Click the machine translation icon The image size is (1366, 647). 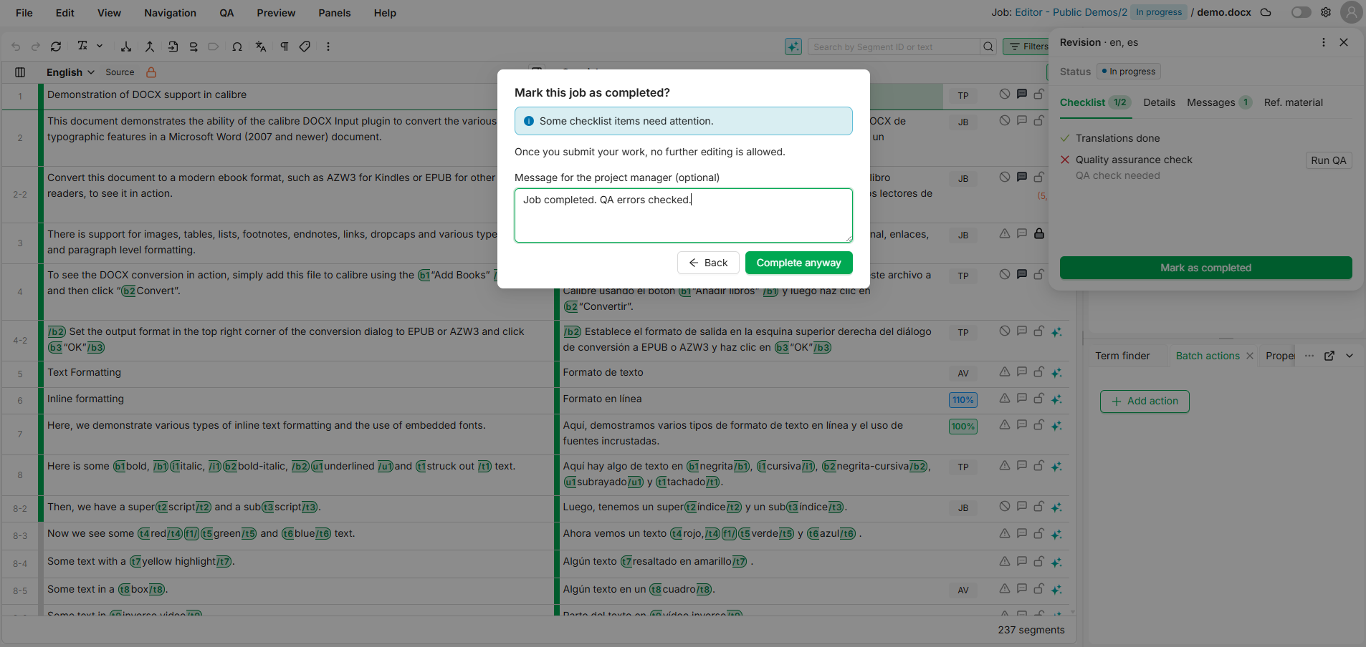261,47
